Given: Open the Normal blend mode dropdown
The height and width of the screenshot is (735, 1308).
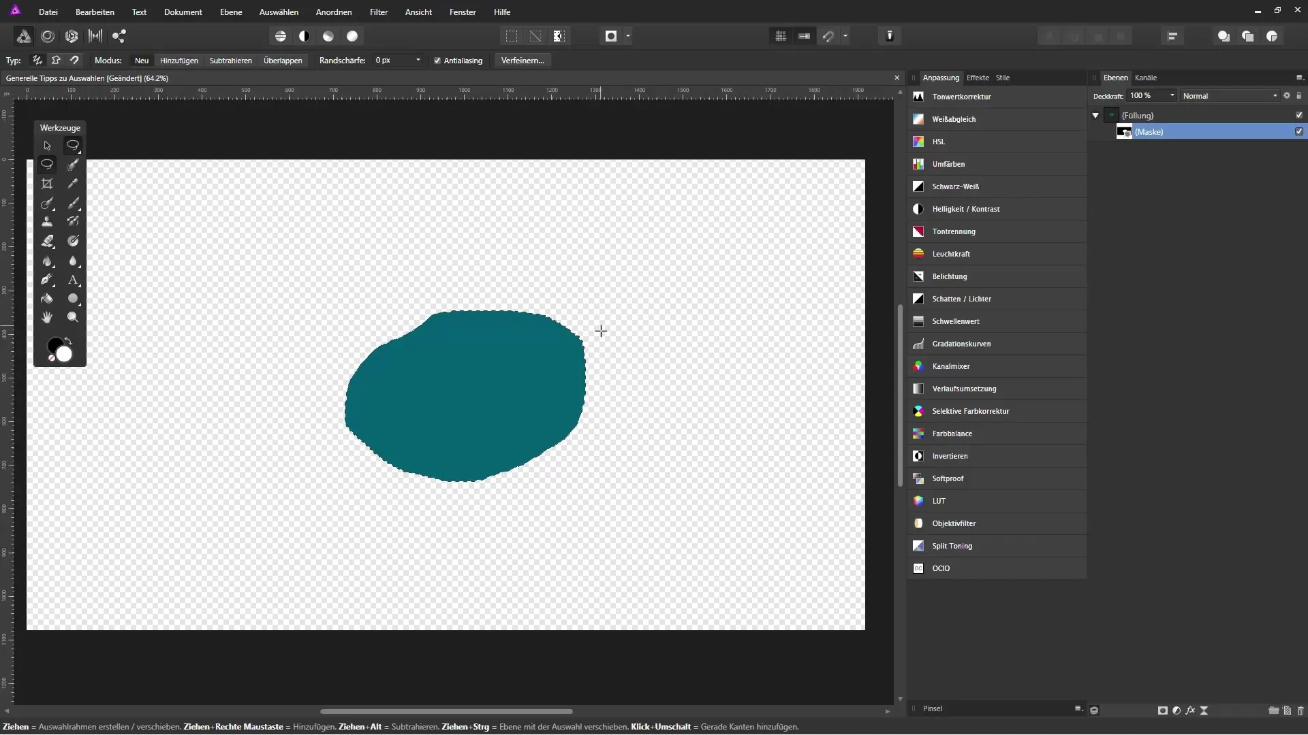Looking at the screenshot, I should coord(1230,96).
